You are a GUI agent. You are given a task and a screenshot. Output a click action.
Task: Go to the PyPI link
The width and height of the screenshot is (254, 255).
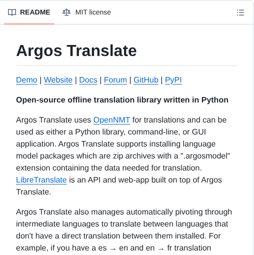coord(173,80)
